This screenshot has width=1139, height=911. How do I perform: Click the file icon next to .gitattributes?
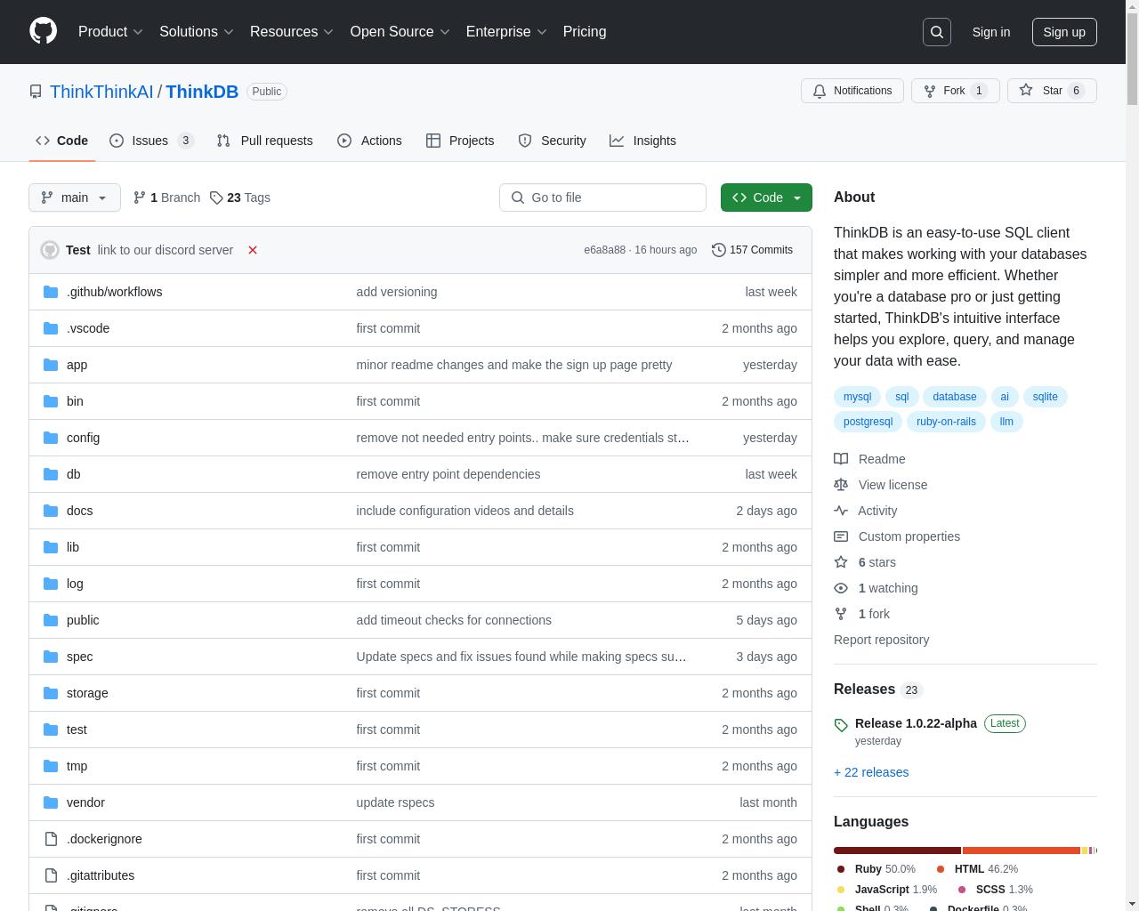pyautogui.click(x=51, y=875)
